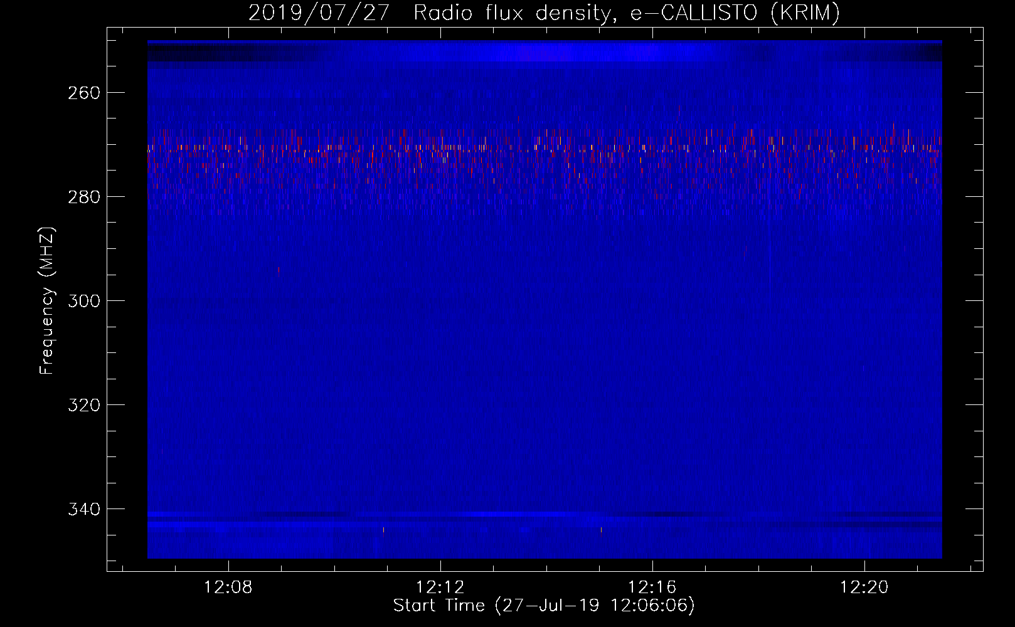1015x627 pixels.
Task: Click the 12:08 time tick label
Action: click(228, 587)
